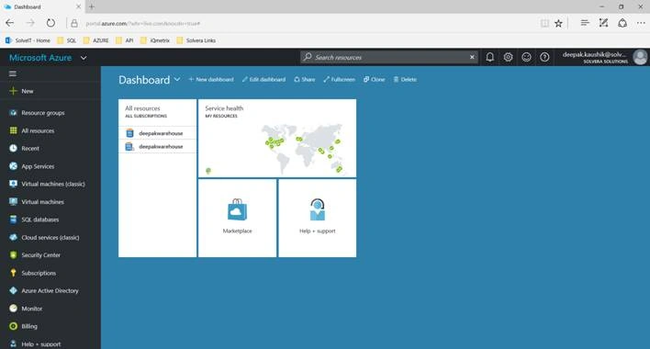Click Share dashboard button
This screenshot has height=349, width=650.
tap(304, 79)
